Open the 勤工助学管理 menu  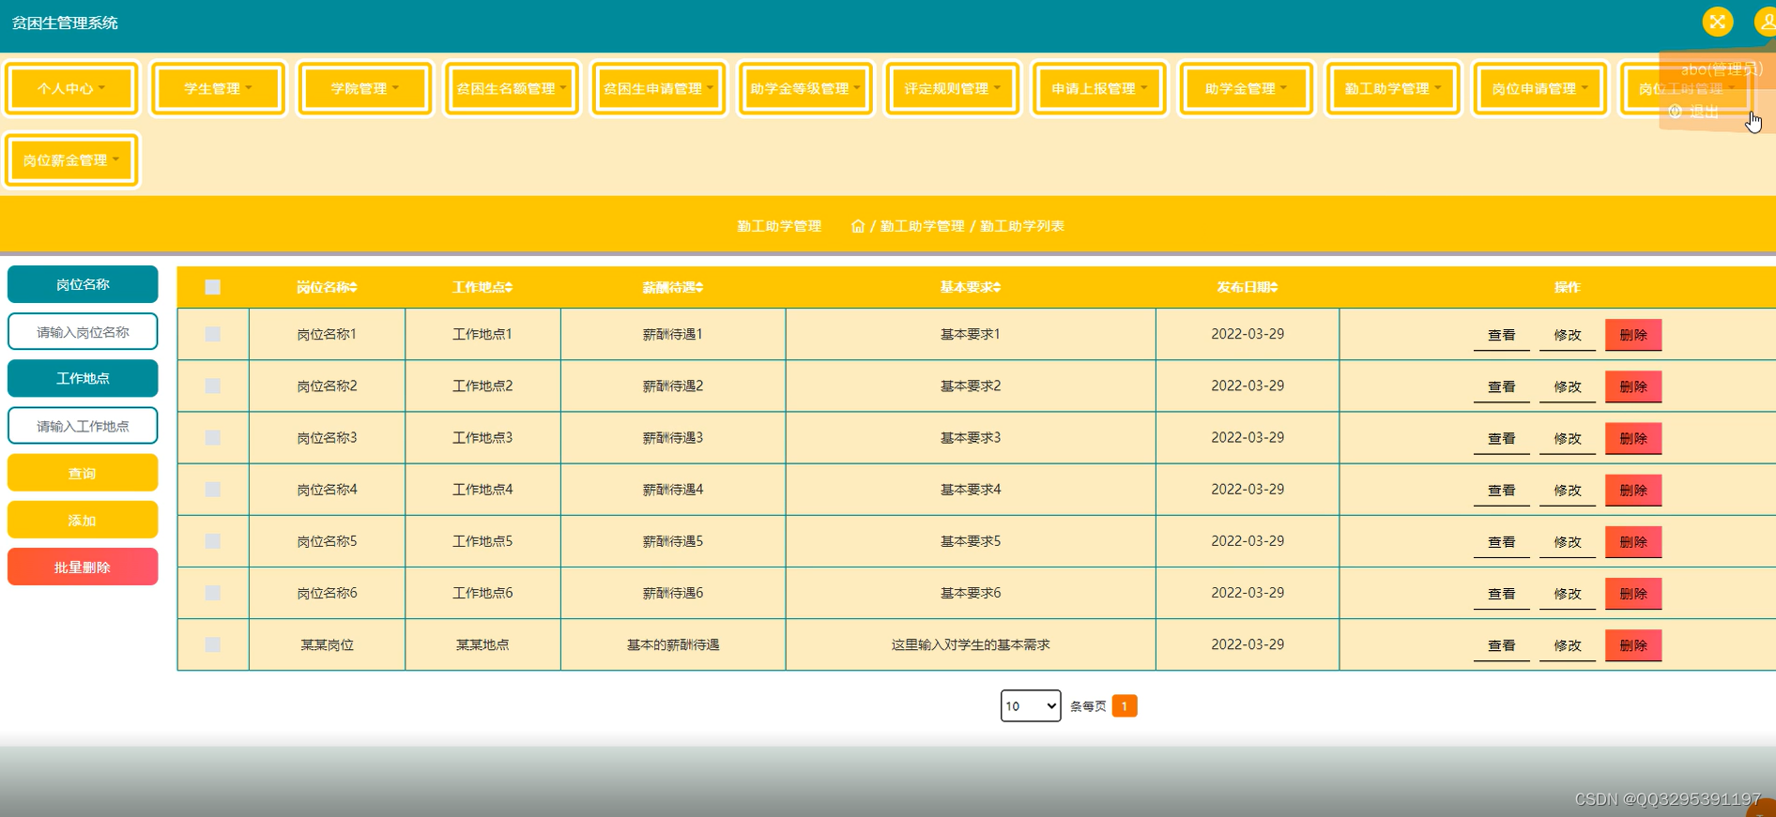tap(1392, 88)
